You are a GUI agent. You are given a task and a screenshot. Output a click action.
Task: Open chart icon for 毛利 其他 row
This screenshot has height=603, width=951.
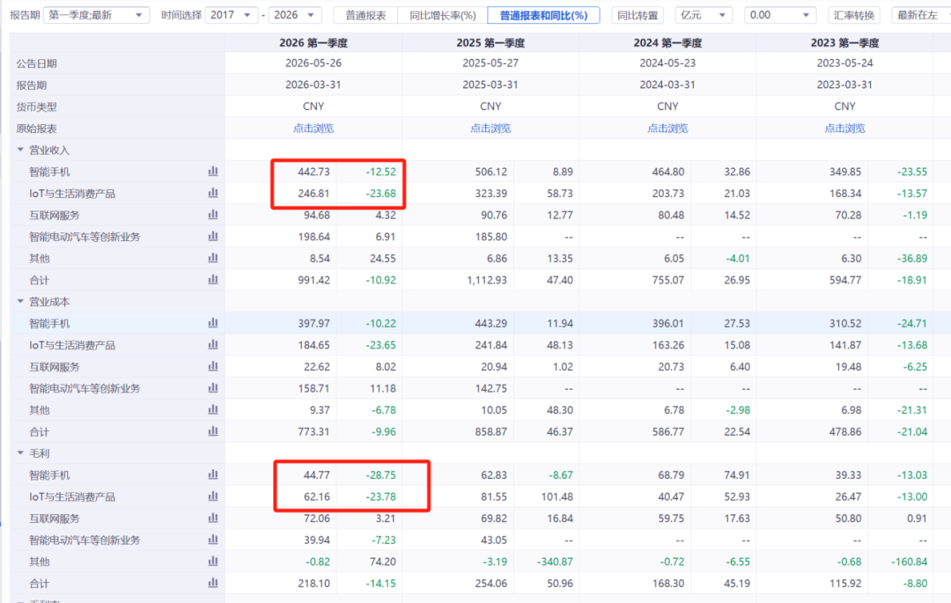[213, 561]
